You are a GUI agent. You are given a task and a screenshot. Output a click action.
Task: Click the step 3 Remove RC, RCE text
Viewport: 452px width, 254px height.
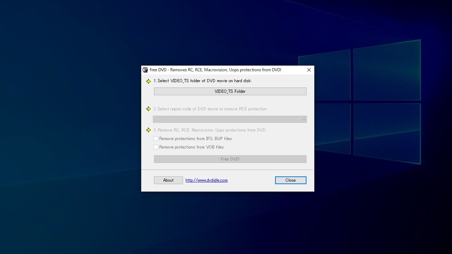tap(210, 130)
